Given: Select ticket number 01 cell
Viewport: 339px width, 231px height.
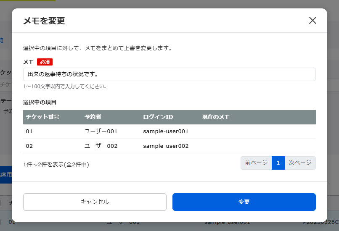Looking at the screenshot, I should [x=29, y=131].
